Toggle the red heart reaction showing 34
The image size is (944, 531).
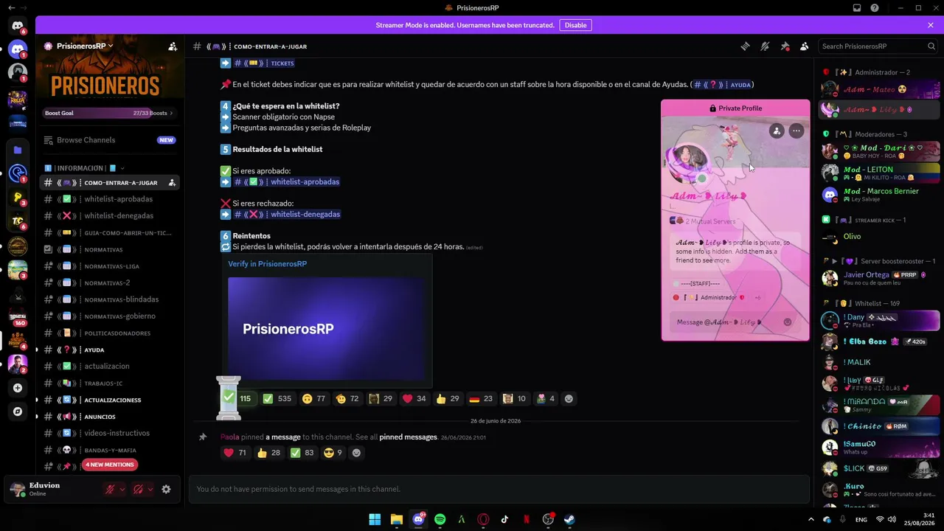414,399
